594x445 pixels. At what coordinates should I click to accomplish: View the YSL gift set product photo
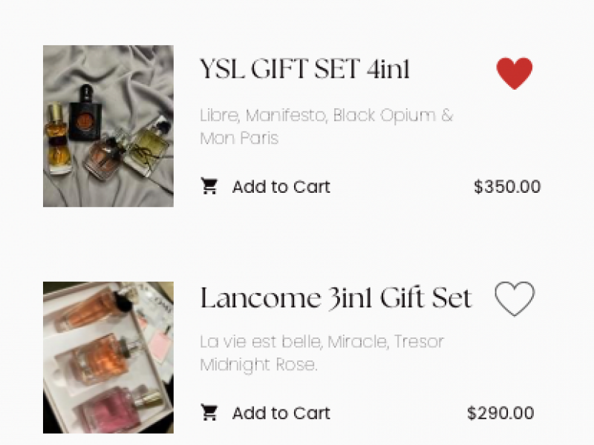108,126
